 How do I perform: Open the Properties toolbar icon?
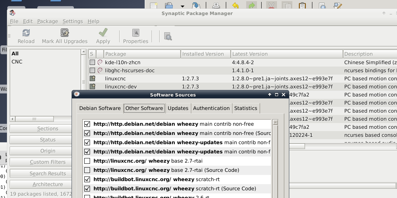(x=136, y=33)
